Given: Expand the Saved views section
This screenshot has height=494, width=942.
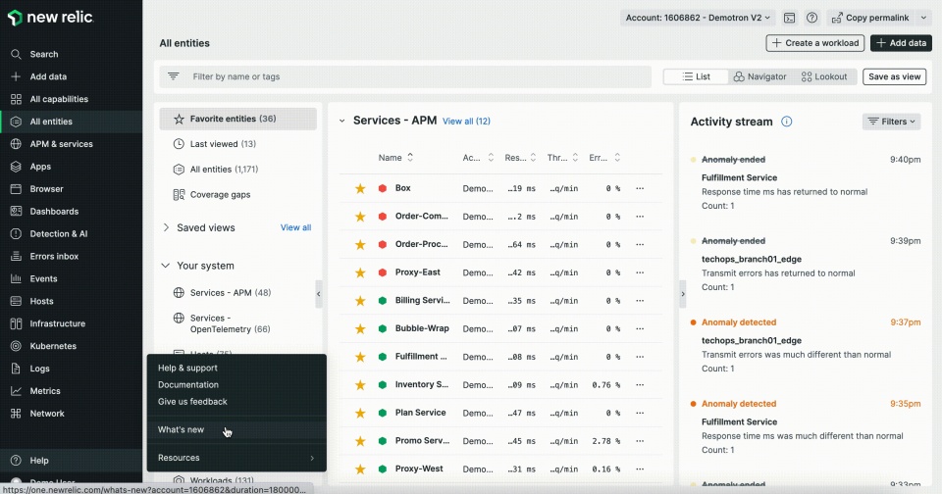Looking at the screenshot, I should pyautogui.click(x=167, y=227).
